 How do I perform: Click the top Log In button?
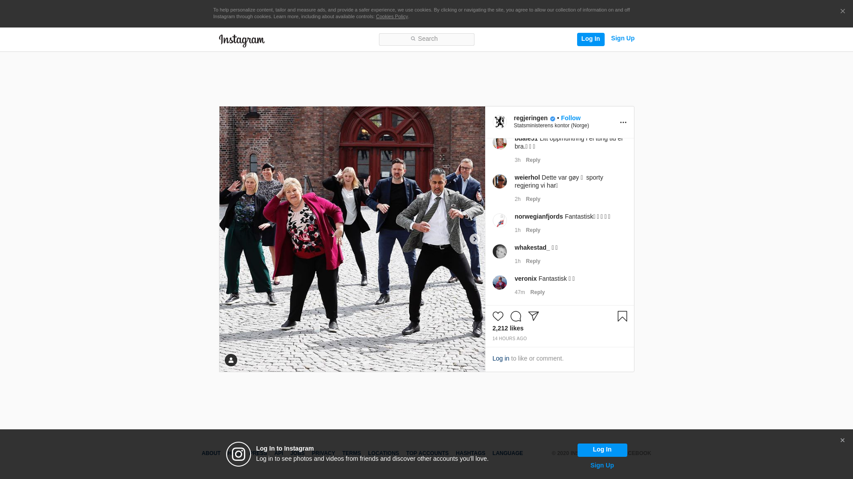tap(590, 39)
